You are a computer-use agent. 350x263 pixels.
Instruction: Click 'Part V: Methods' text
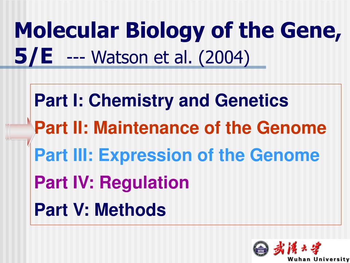(100, 210)
